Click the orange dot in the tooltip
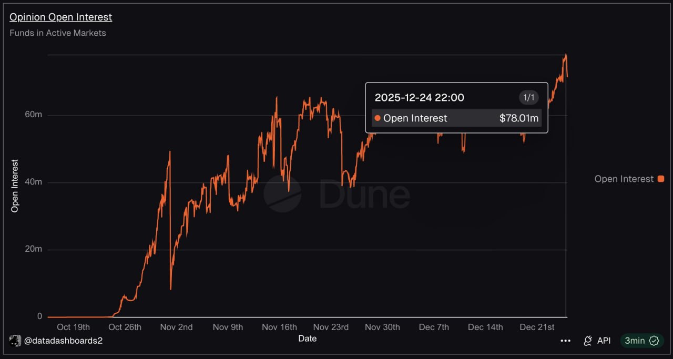Image resolution: width=673 pixels, height=359 pixels. 378,118
